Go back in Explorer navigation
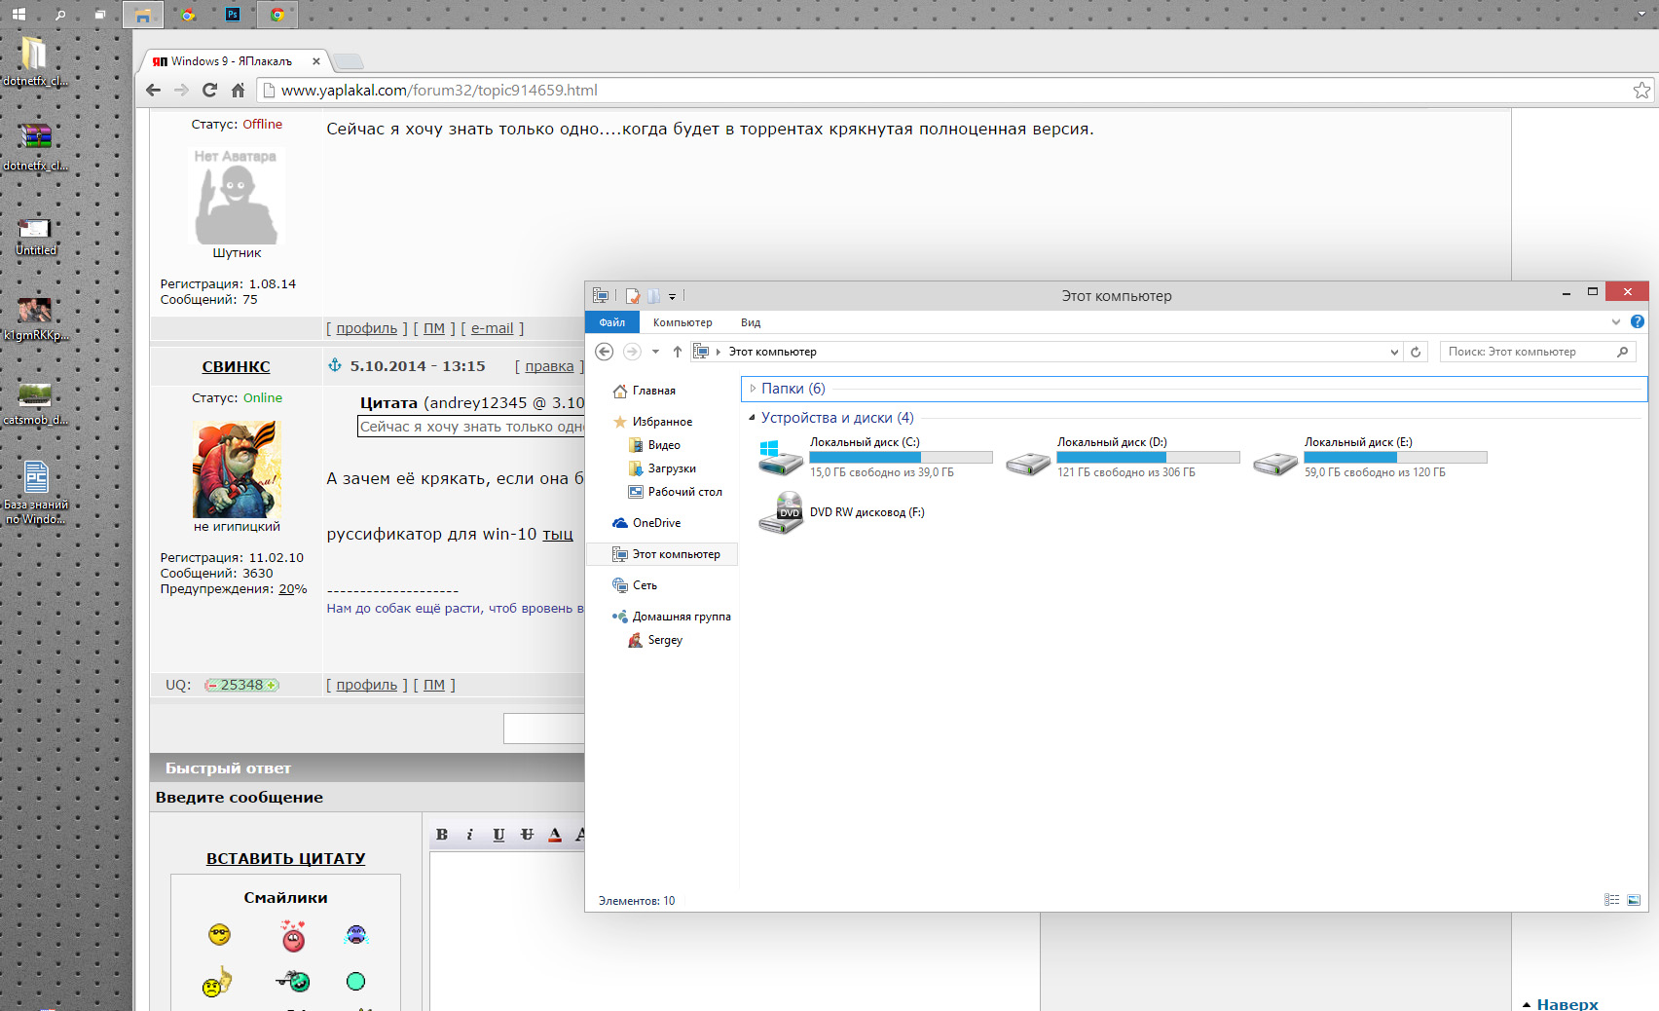Image resolution: width=1659 pixels, height=1011 pixels. pyautogui.click(x=604, y=352)
